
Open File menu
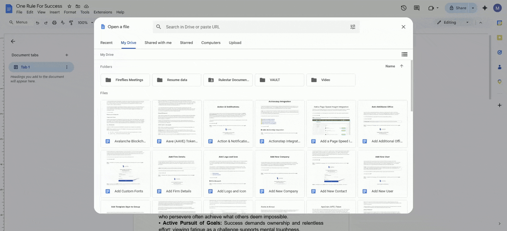19,12
